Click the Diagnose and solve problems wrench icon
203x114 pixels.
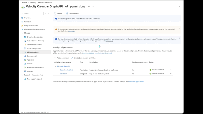pos(22,29)
